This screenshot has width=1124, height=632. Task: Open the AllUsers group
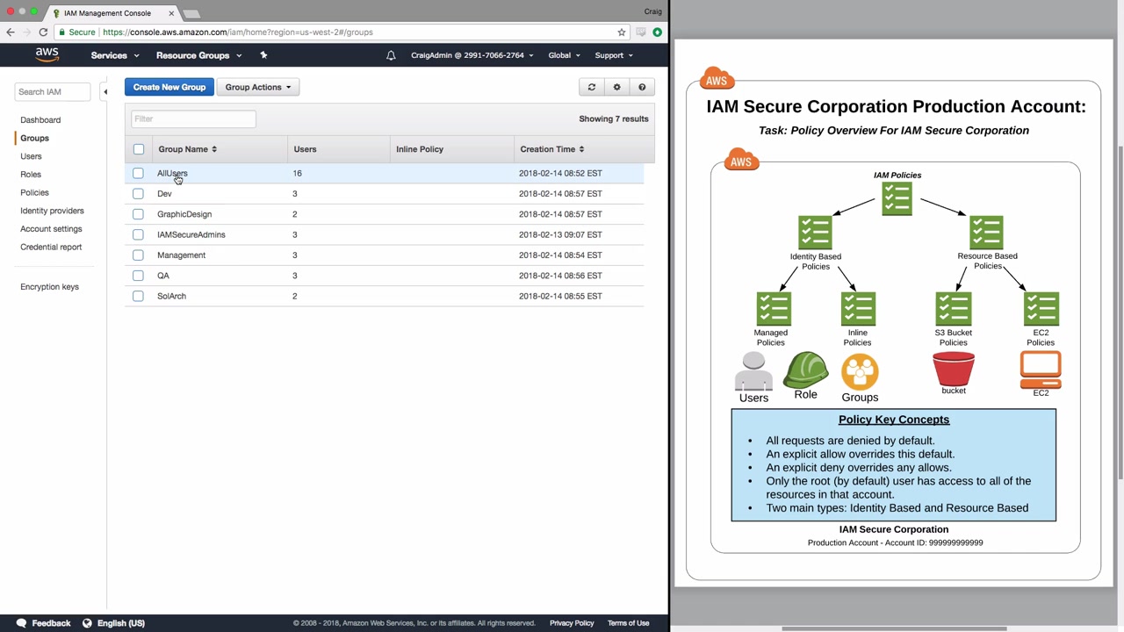point(172,173)
